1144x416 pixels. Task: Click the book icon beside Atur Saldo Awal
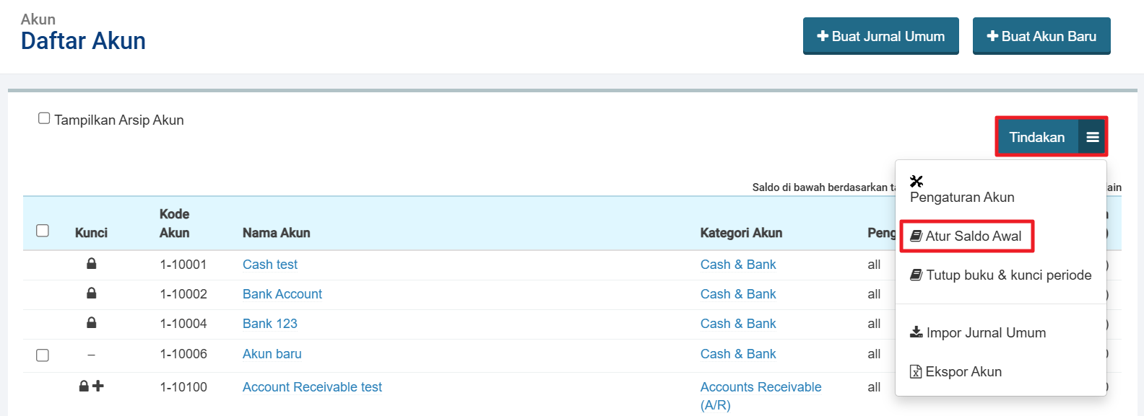tap(916, 236)
